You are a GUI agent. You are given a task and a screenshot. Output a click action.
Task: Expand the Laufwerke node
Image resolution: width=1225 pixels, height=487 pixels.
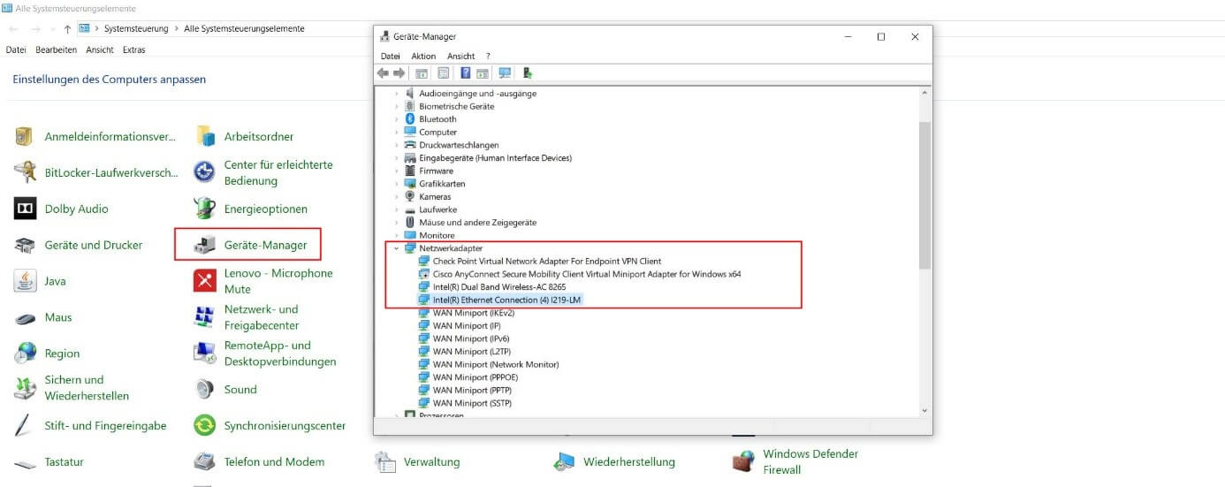point(397,209)
